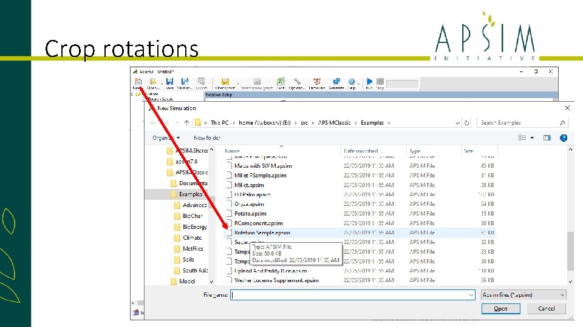Select the Millet.apsim file
This screenshot has width=583, height=327.
[249, 185]
